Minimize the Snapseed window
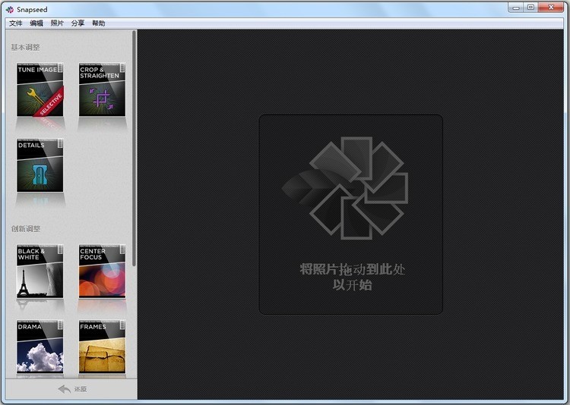The image size is (570, 405). tap(516, 7)
